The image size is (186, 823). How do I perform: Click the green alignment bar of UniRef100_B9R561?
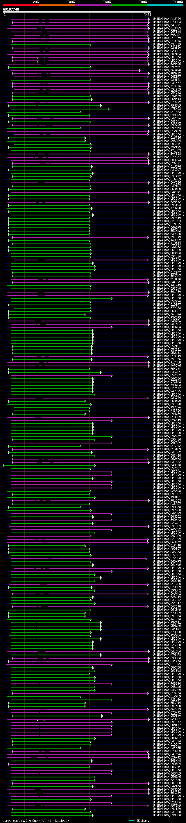click(x=50, y=67)
